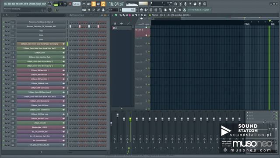This screenshot has width=280, height=158.
Task: Open the PATTERNS menu
Action: coord(20,4)
